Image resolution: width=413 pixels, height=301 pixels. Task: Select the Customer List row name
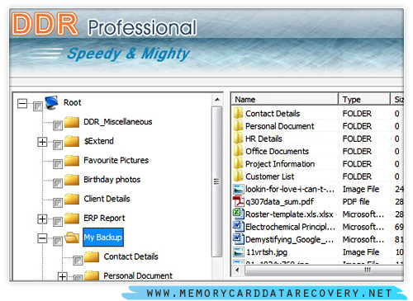(x=270, y=176)
